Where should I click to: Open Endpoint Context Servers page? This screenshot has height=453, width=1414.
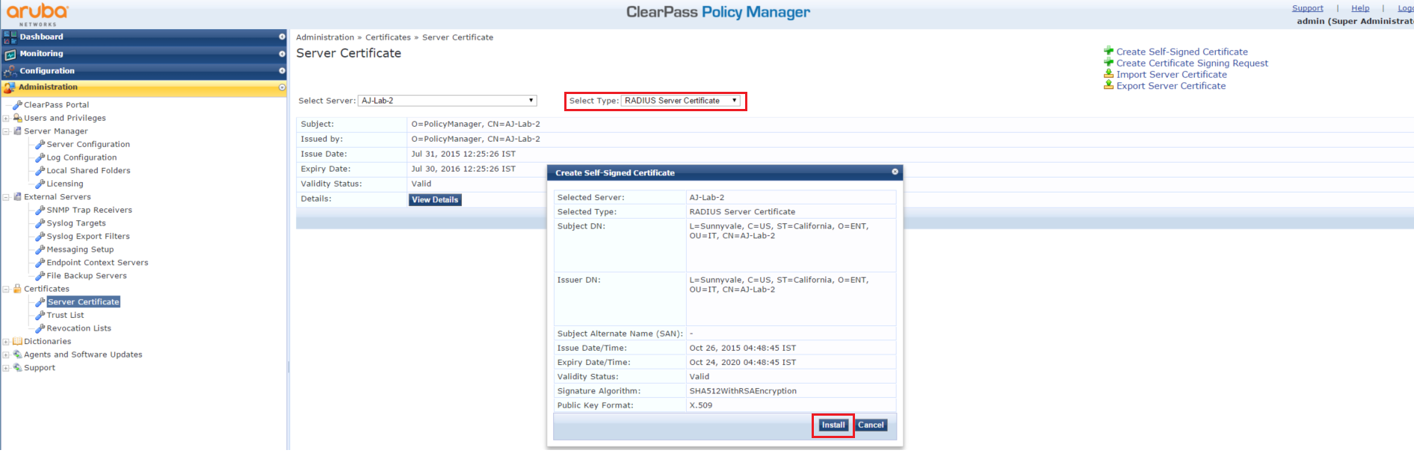97,263
